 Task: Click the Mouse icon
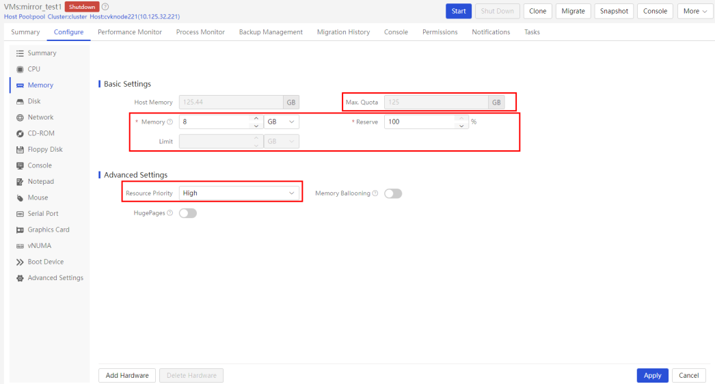click(x=20, y=198)
